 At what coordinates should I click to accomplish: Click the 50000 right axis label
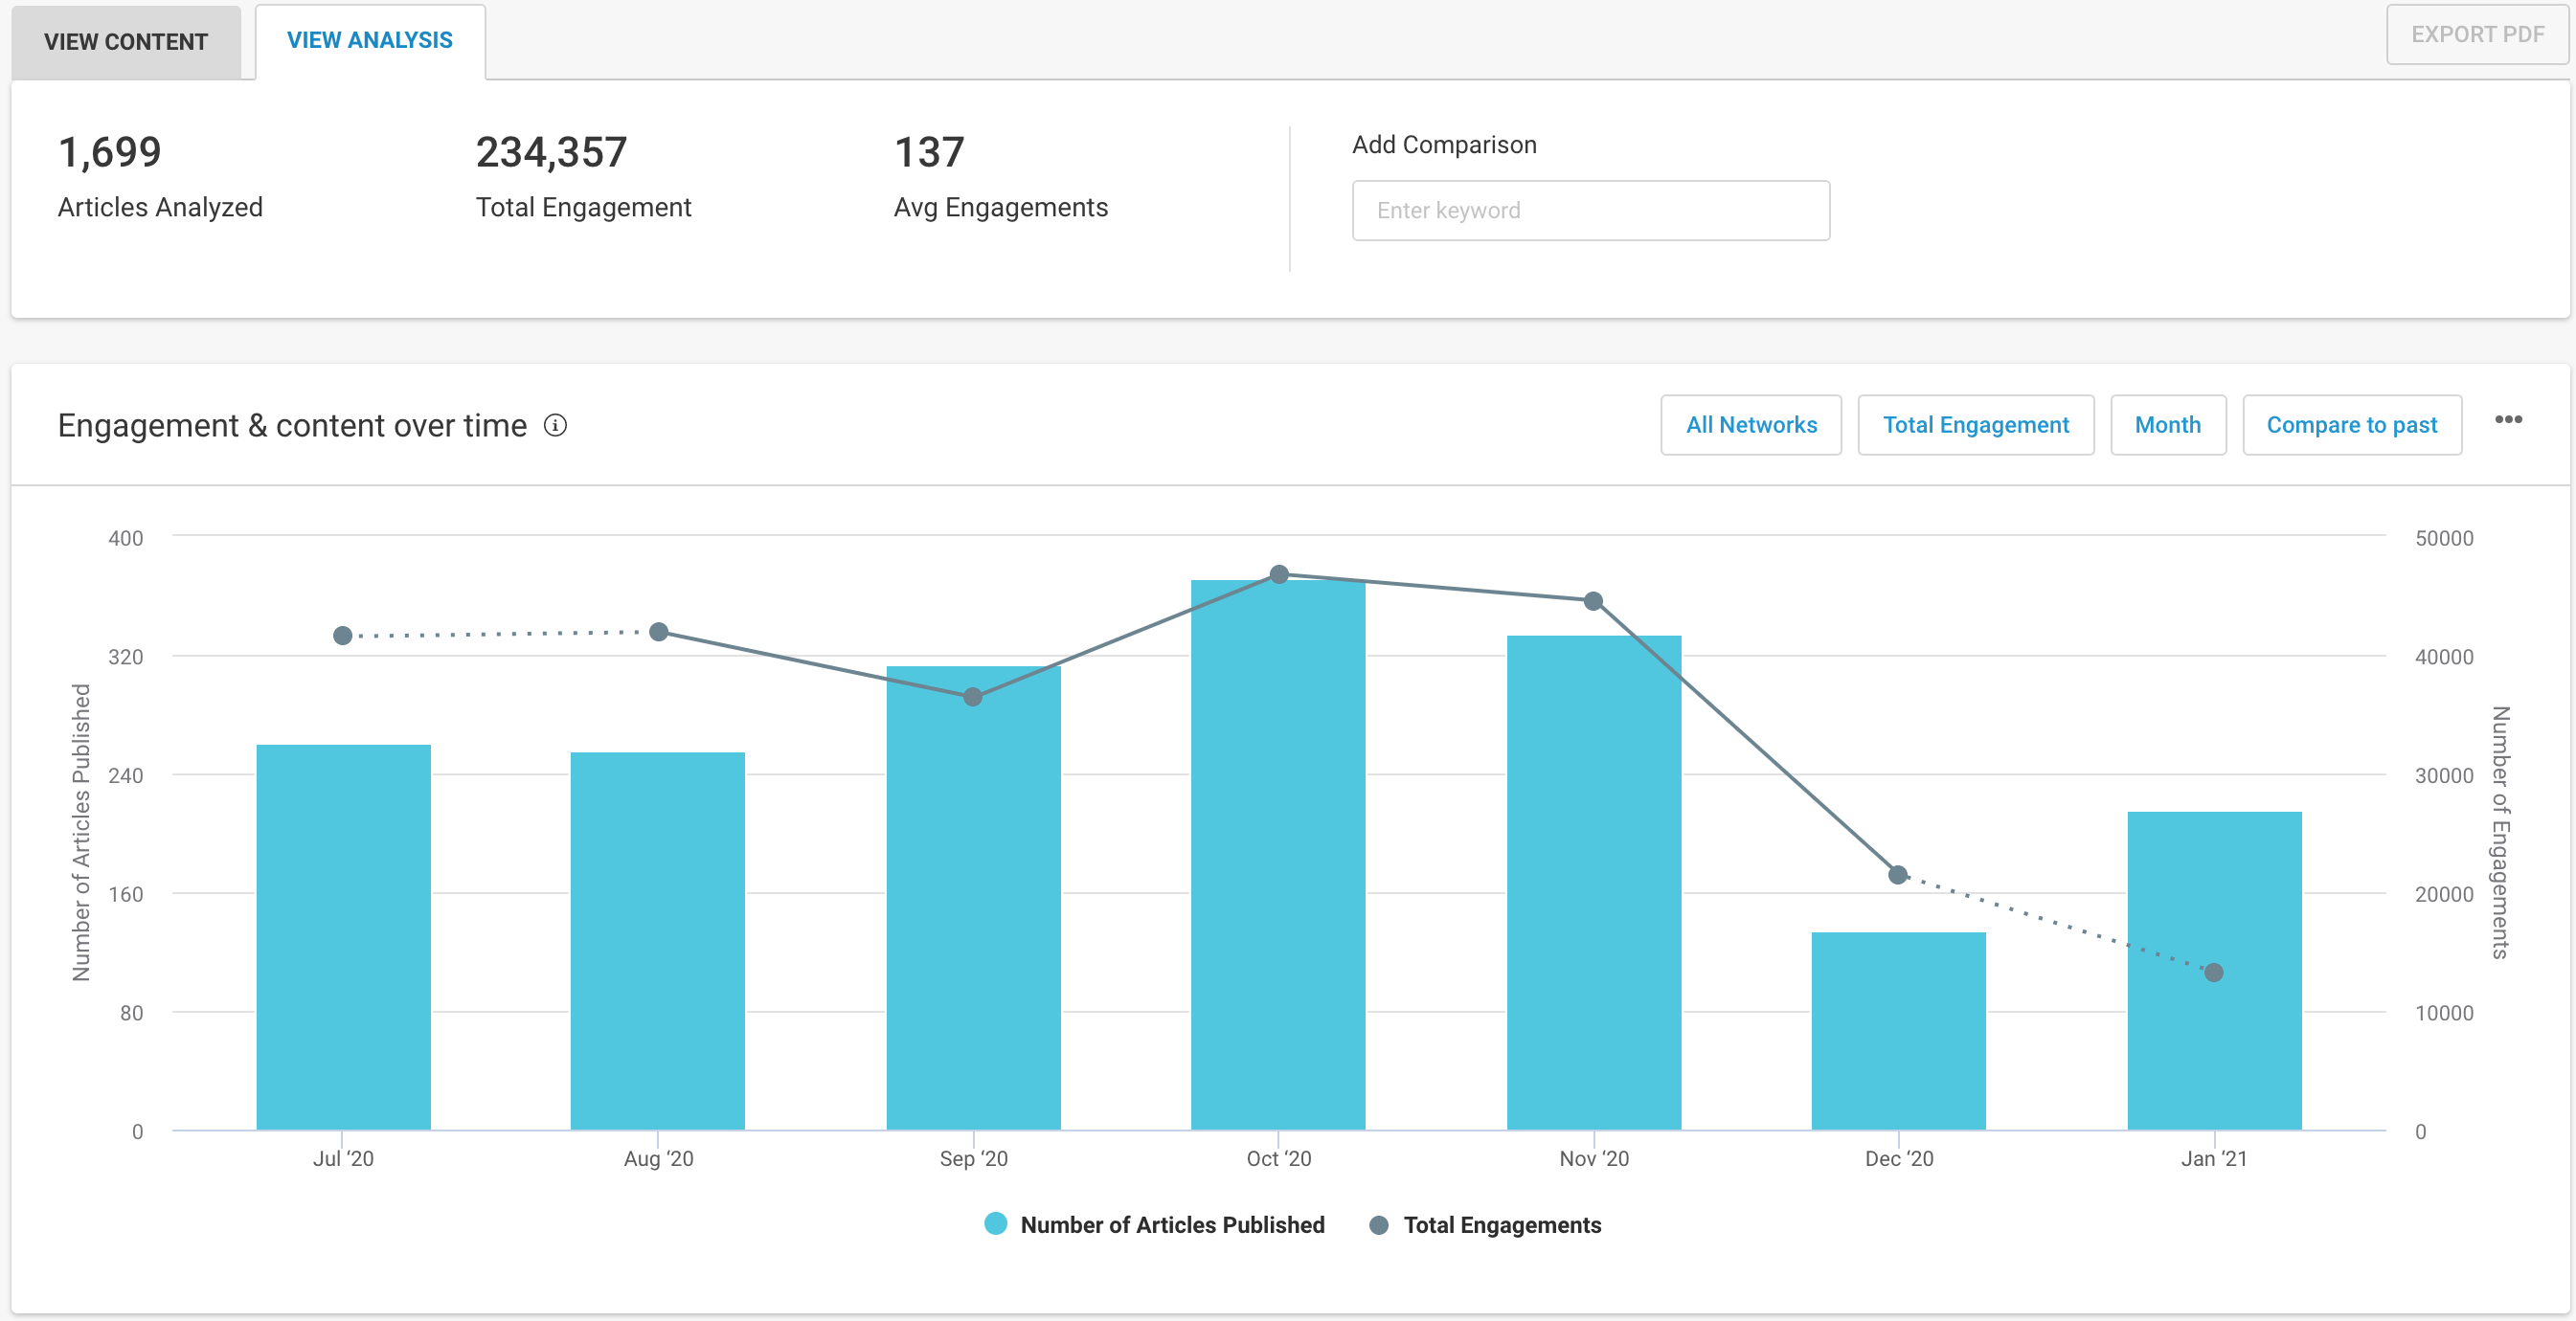pyautogui.click(x=2444, y=539)
